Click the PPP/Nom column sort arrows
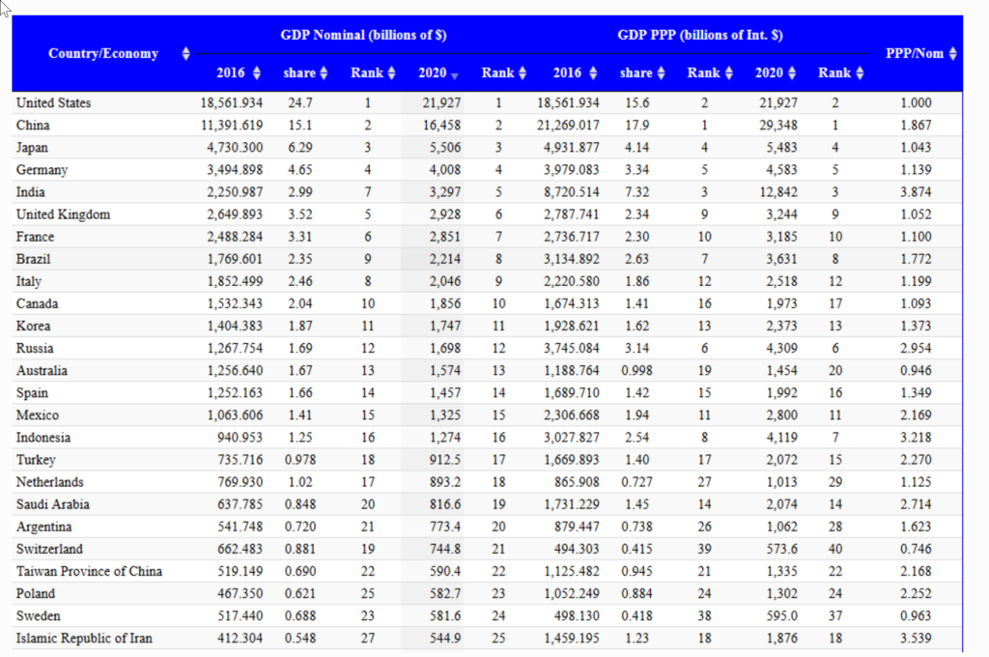Screen dimensions: 989x657 pos(952,53)
